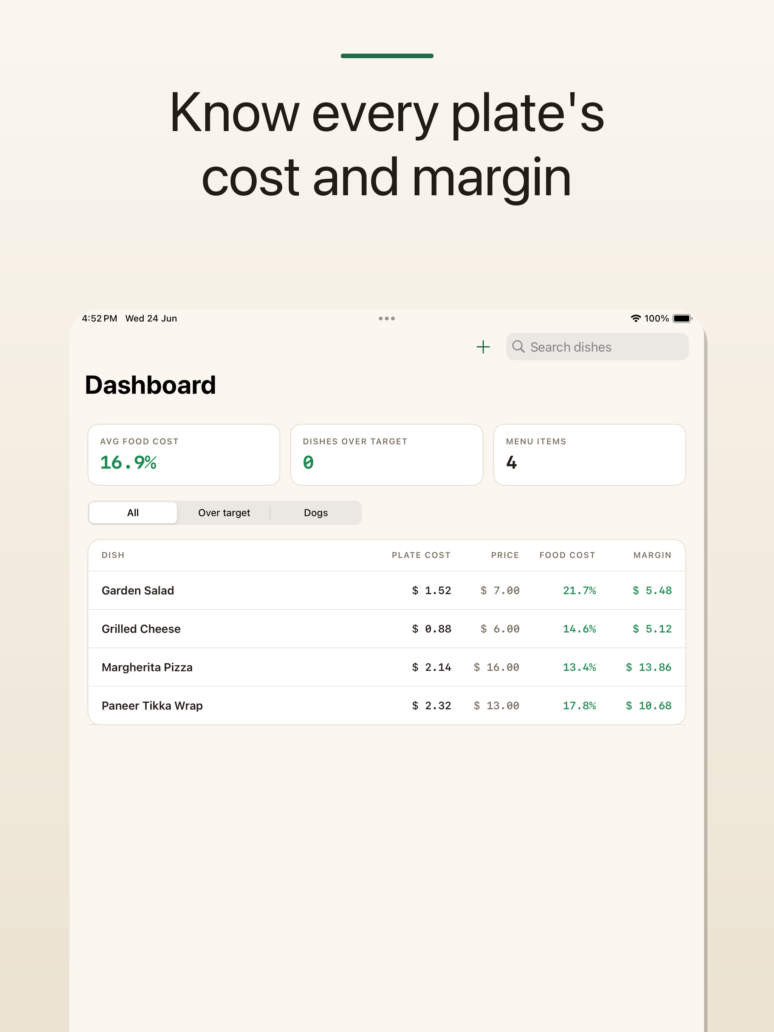774x1032 pixels.
Task: Switch to Dogs filter
Action: (316, 513)
